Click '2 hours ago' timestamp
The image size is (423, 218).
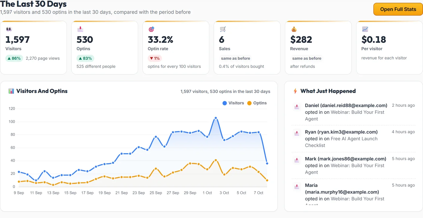tap(403, 106)
